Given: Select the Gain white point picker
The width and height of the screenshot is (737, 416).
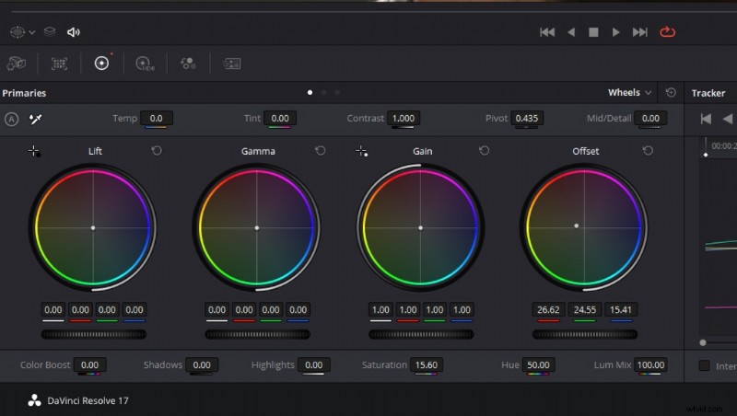Looking at the screenshot, I should (361, 151).
